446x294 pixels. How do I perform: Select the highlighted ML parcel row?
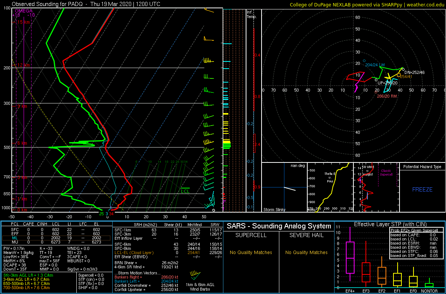(x=56, y=238)
